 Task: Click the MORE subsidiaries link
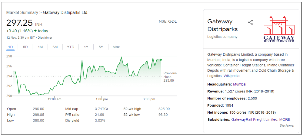[x=285, y=119]
